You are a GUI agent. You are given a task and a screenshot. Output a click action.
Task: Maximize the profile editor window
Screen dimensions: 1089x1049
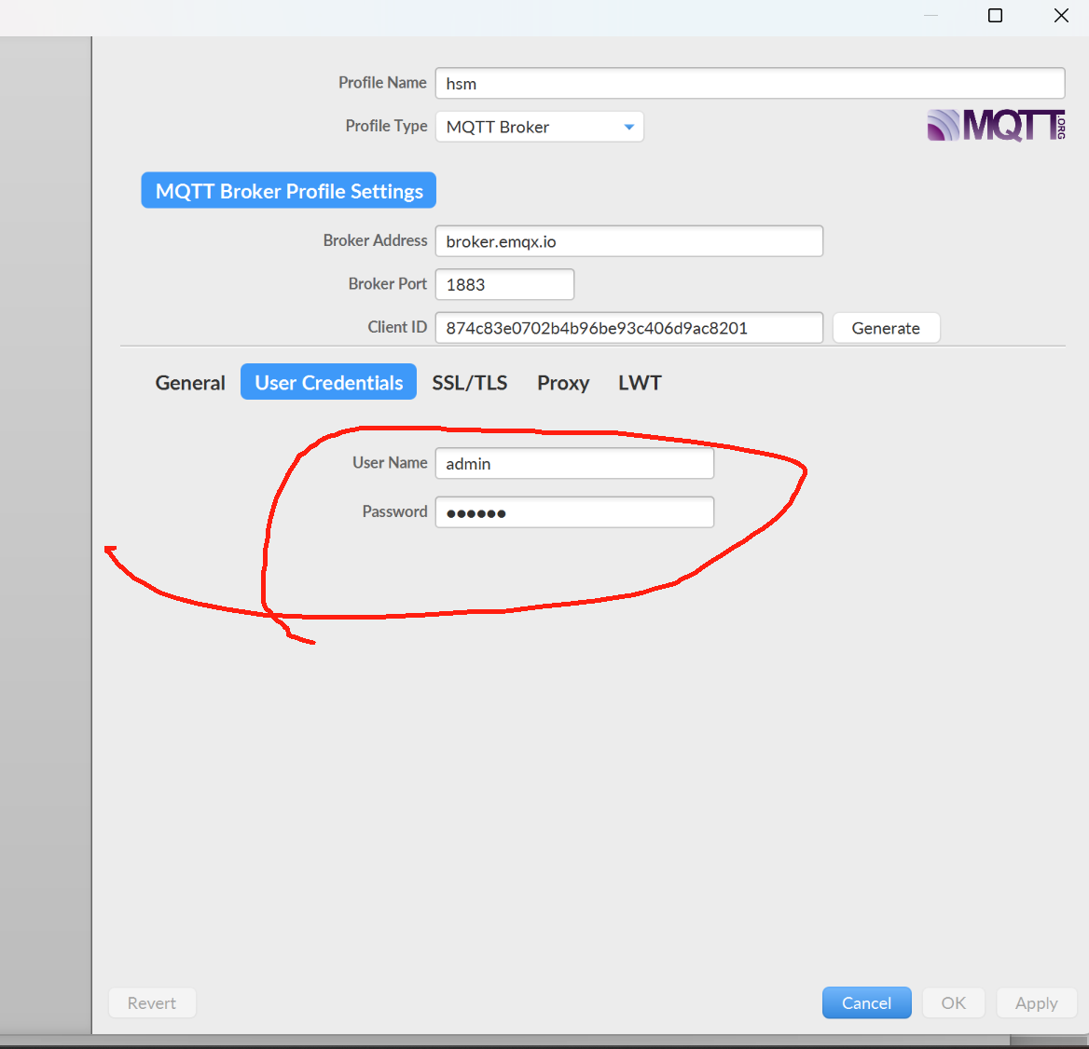pos(995,15)
